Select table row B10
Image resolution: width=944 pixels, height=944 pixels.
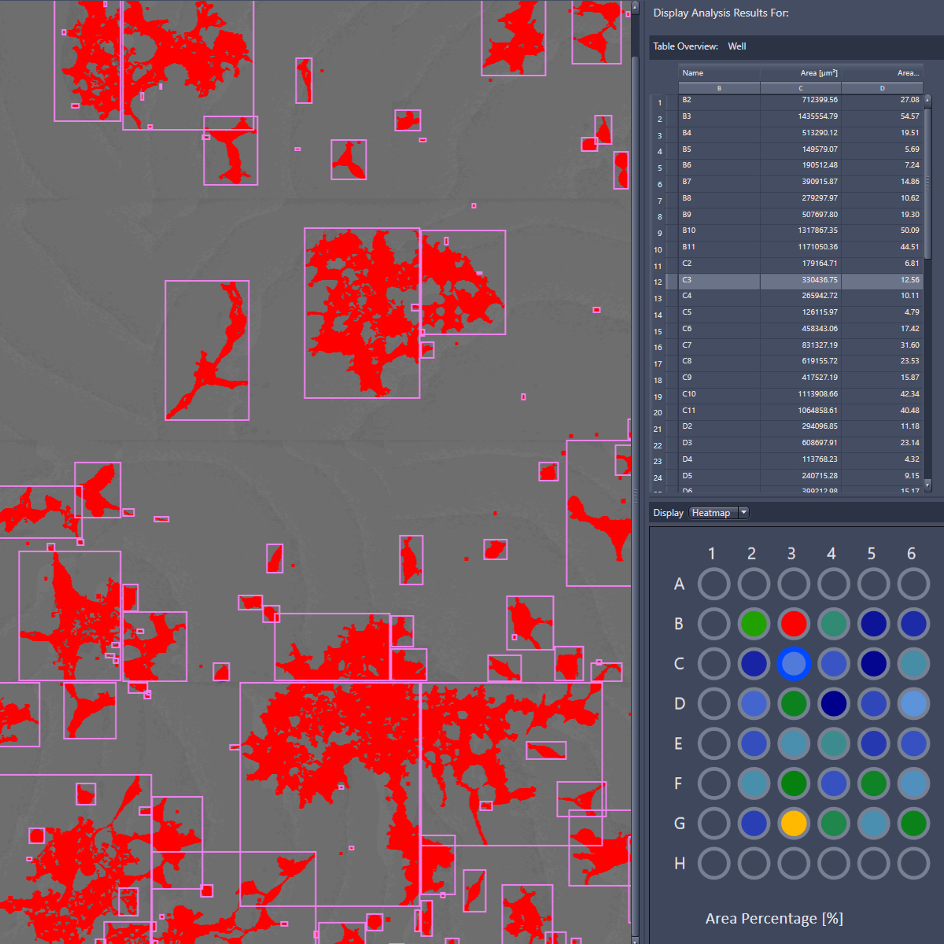click(801, 231)
